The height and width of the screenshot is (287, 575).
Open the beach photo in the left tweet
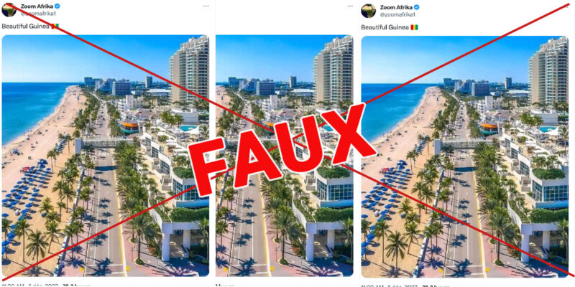click(x=106, y=156)
